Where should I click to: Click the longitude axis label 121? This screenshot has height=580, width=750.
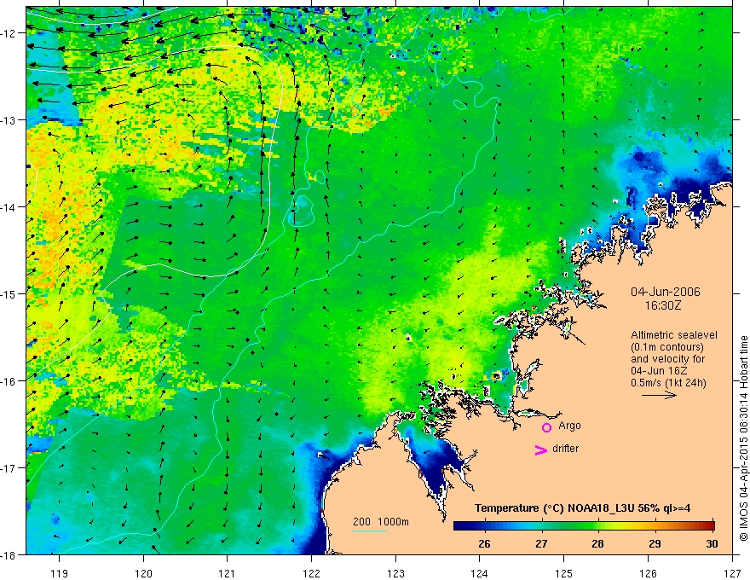(228, 573)
